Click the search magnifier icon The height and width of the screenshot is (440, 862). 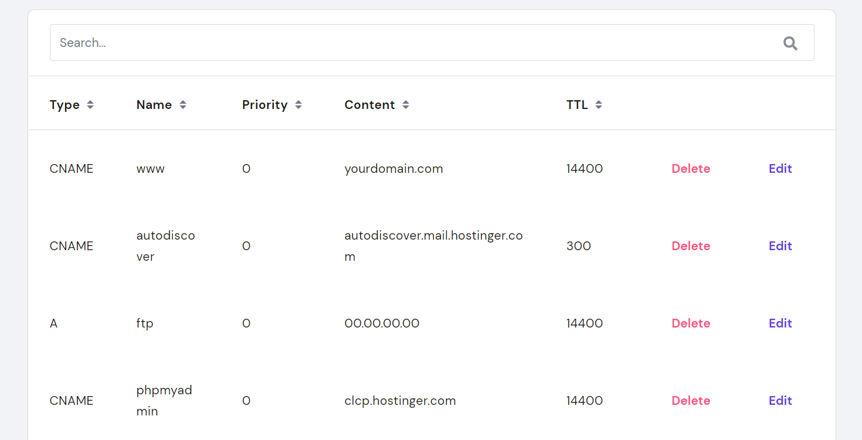coord(790,43)
